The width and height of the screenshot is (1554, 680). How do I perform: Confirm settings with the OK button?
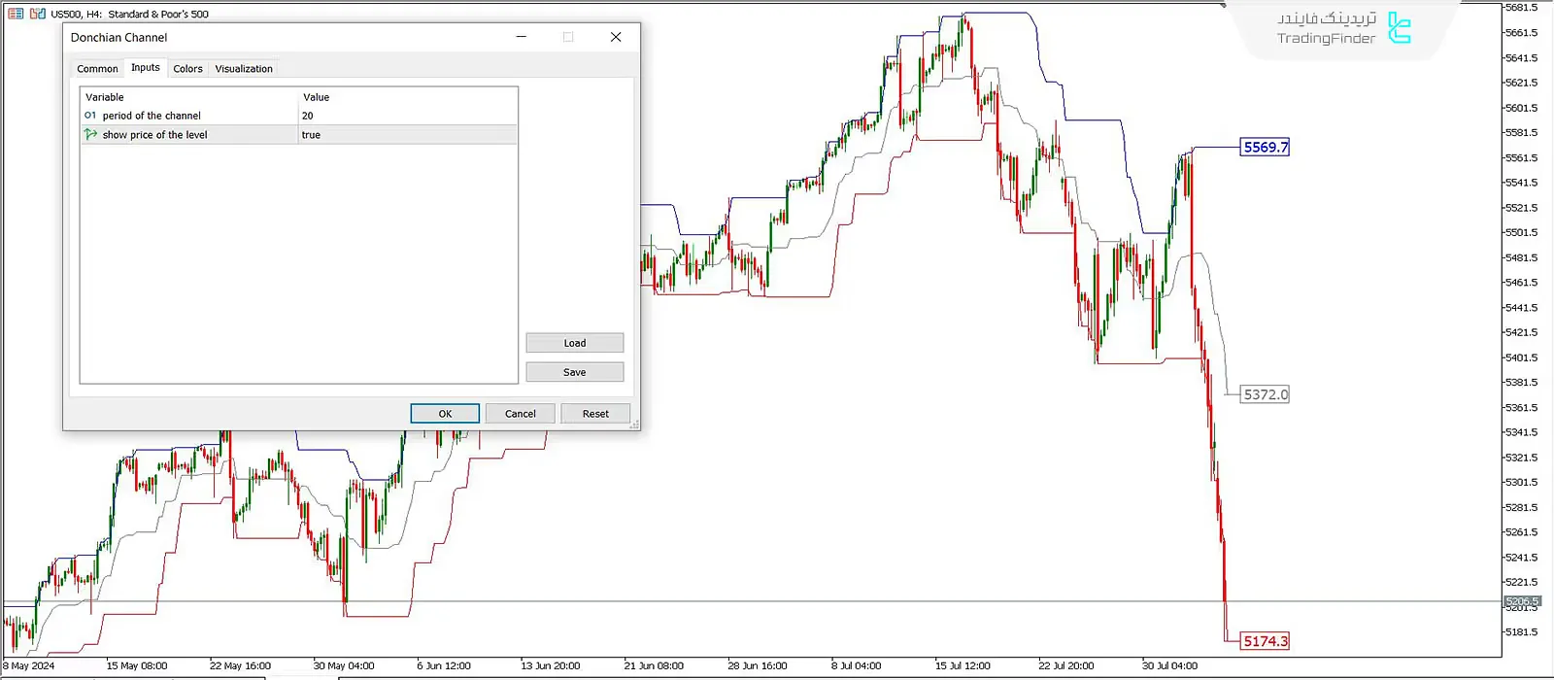click(x=445, y=414)
